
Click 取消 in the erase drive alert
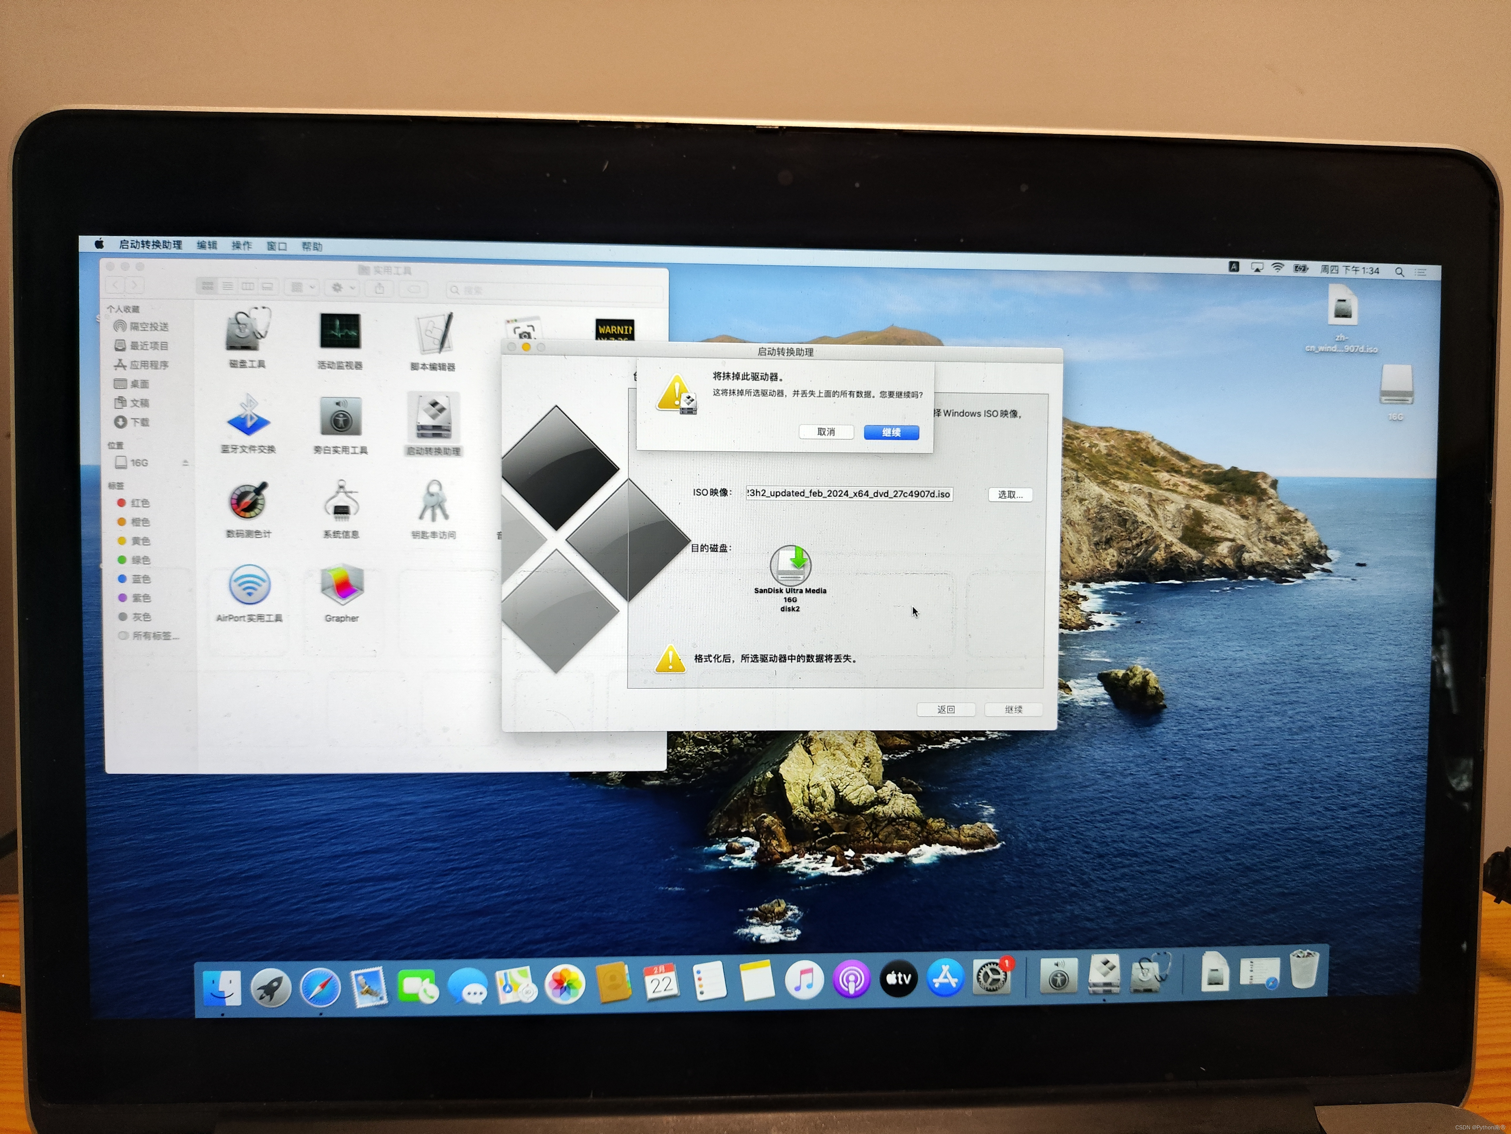pyautogui.click(x=826, y=431)
